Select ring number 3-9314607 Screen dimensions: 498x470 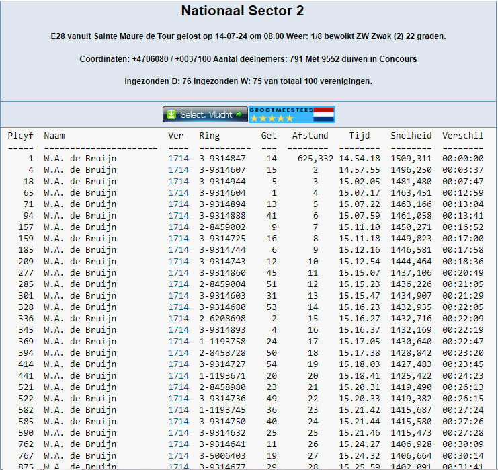click(222, 169)
